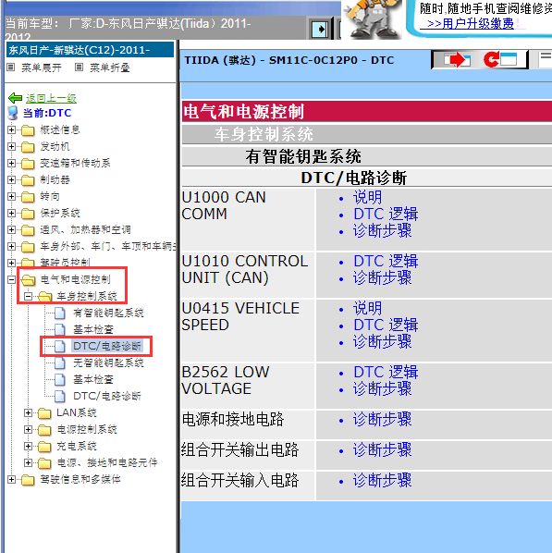
Task: Open 基本检查 under 有智能钥匙系统
Action: [x=93, y=329]
